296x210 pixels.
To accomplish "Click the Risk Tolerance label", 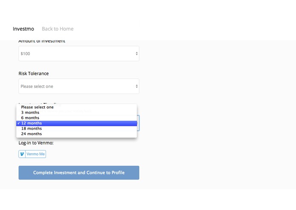I will click(34, 74).
